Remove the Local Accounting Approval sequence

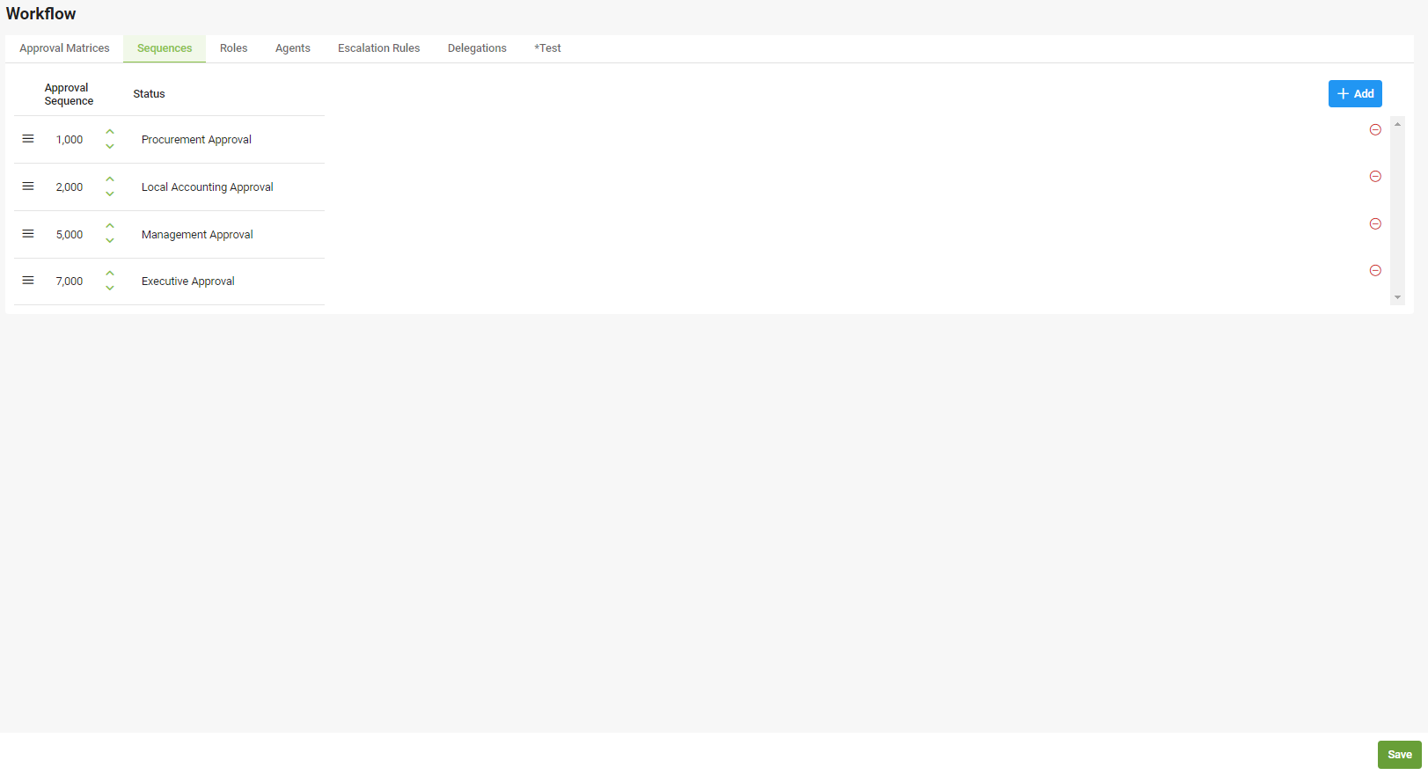pos(1375,177)
